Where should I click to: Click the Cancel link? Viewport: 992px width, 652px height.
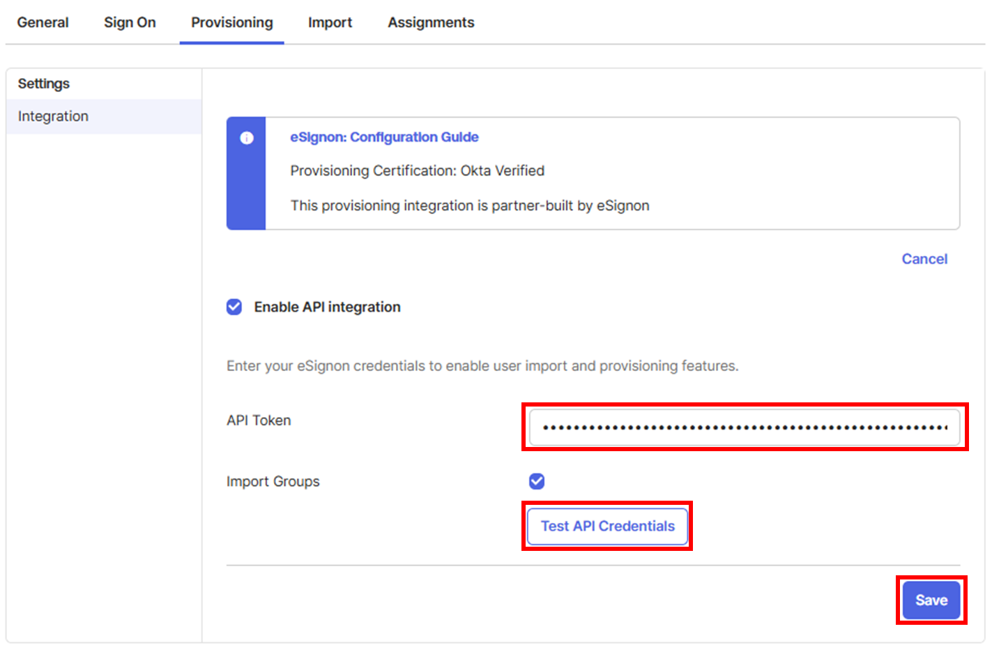pos(924,259)
